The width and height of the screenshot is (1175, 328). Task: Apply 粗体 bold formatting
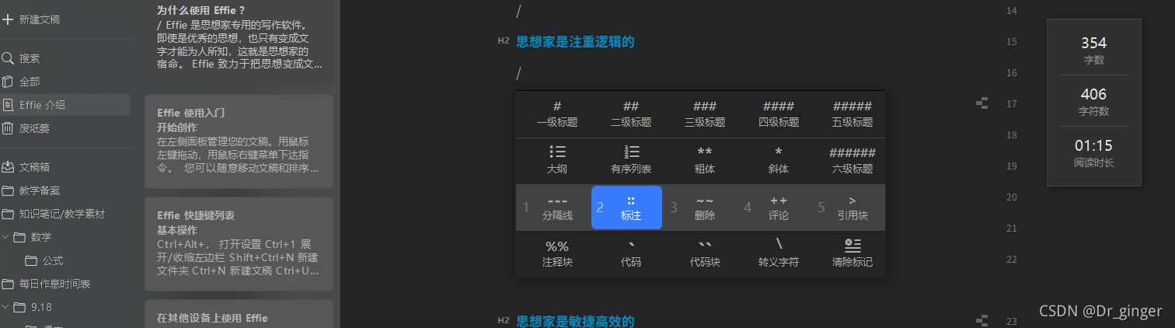pos(705,161)
